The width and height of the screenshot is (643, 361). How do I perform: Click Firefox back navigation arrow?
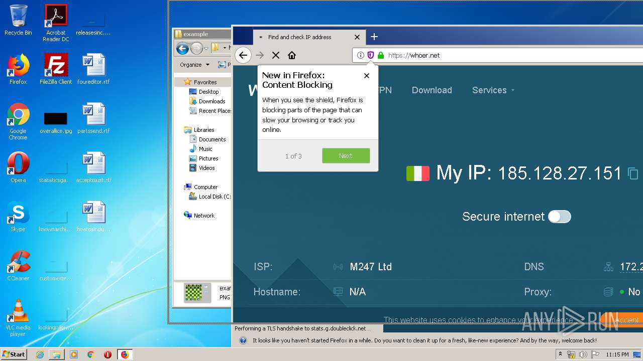pyautogui.click(x=243, y=55)
